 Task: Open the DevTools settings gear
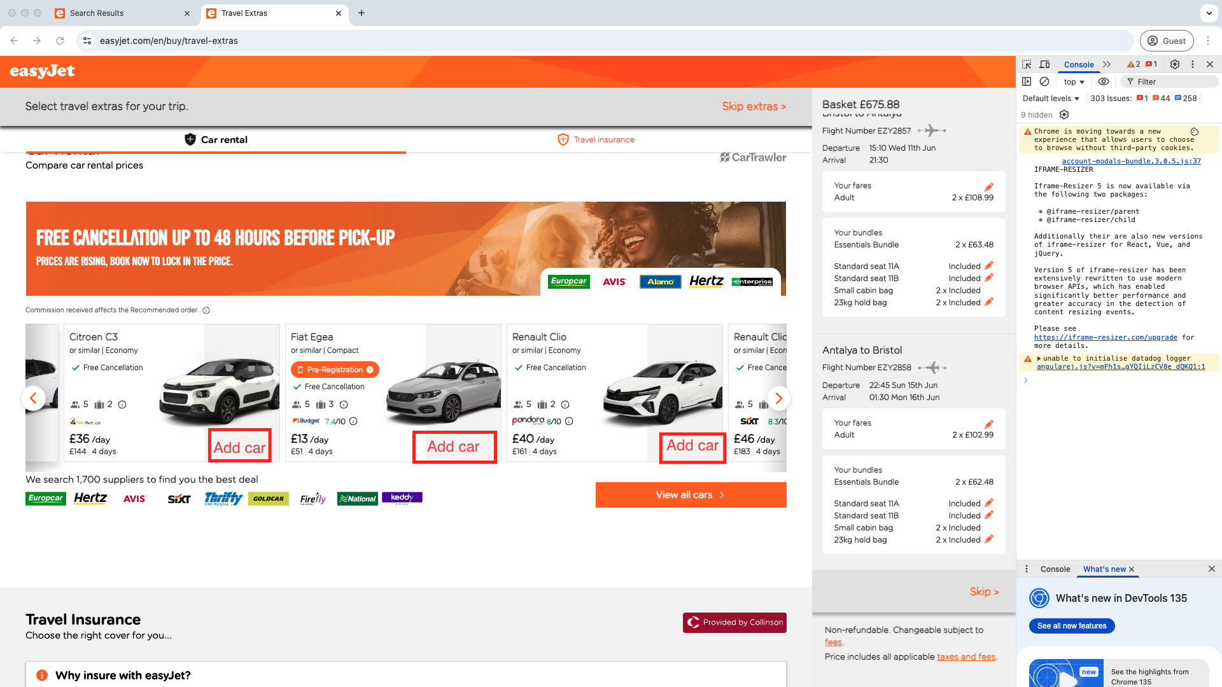coord(1175,64)
